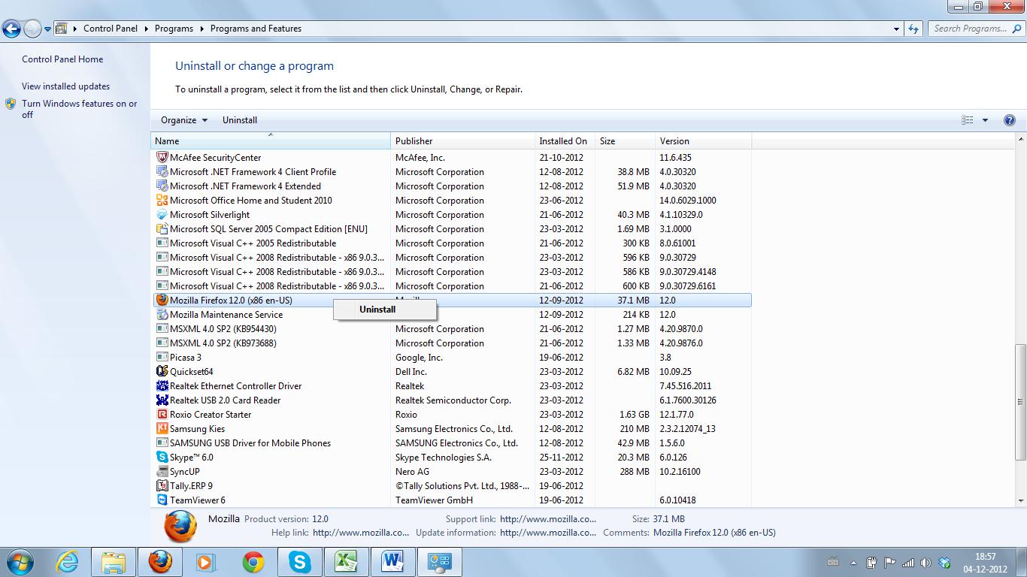Click Programs in the breadcrumb path
Viewport: 1027px width, 577px height.
(174, 29)
